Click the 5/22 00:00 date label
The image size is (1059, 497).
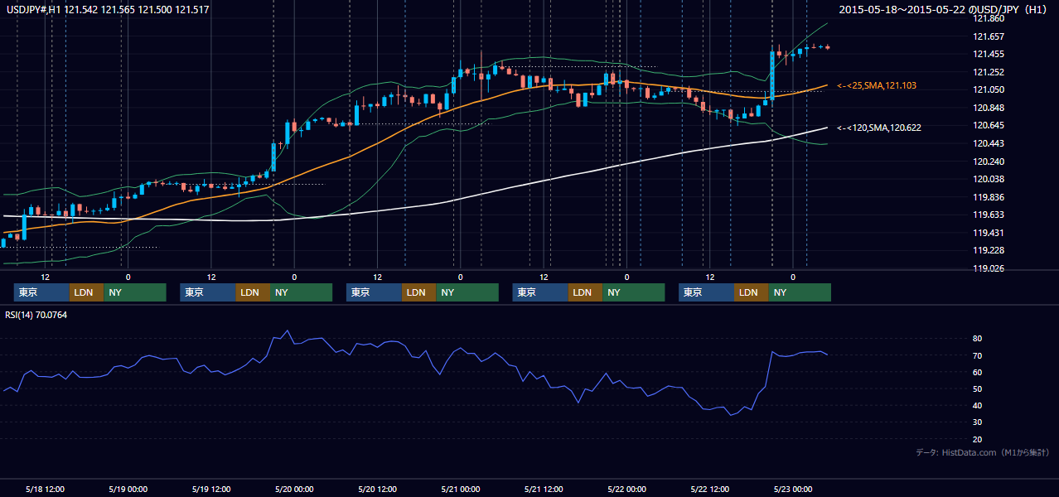[626, 489]
